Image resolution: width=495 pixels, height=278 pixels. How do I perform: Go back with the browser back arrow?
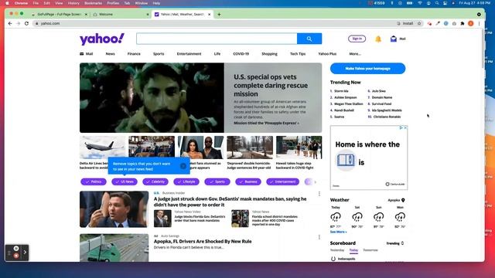point(10,23)
